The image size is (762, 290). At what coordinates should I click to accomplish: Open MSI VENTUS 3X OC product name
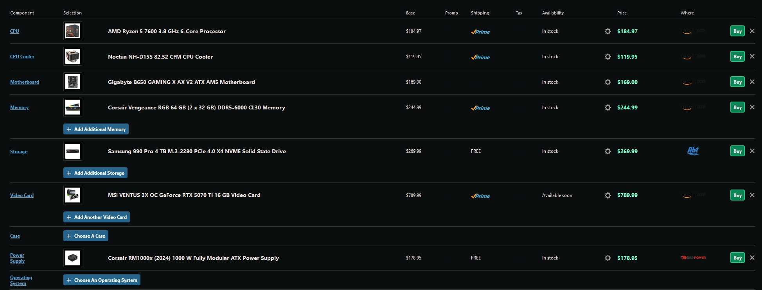(x=184, y=195)
